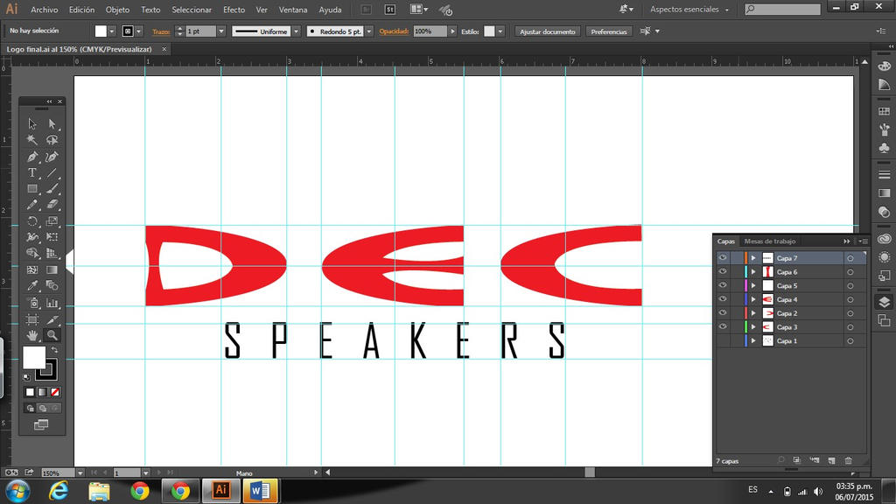This screenshot has width=896, height=504.
Task: Hide Capa 5 layer visibility
Action: 722,285
